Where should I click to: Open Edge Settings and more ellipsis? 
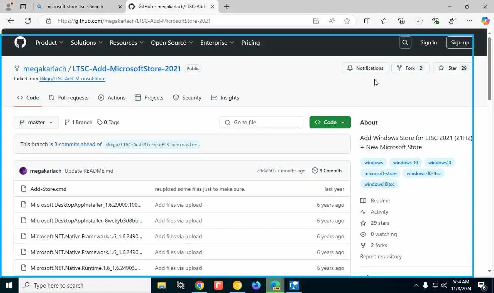(x=469, y=21)
